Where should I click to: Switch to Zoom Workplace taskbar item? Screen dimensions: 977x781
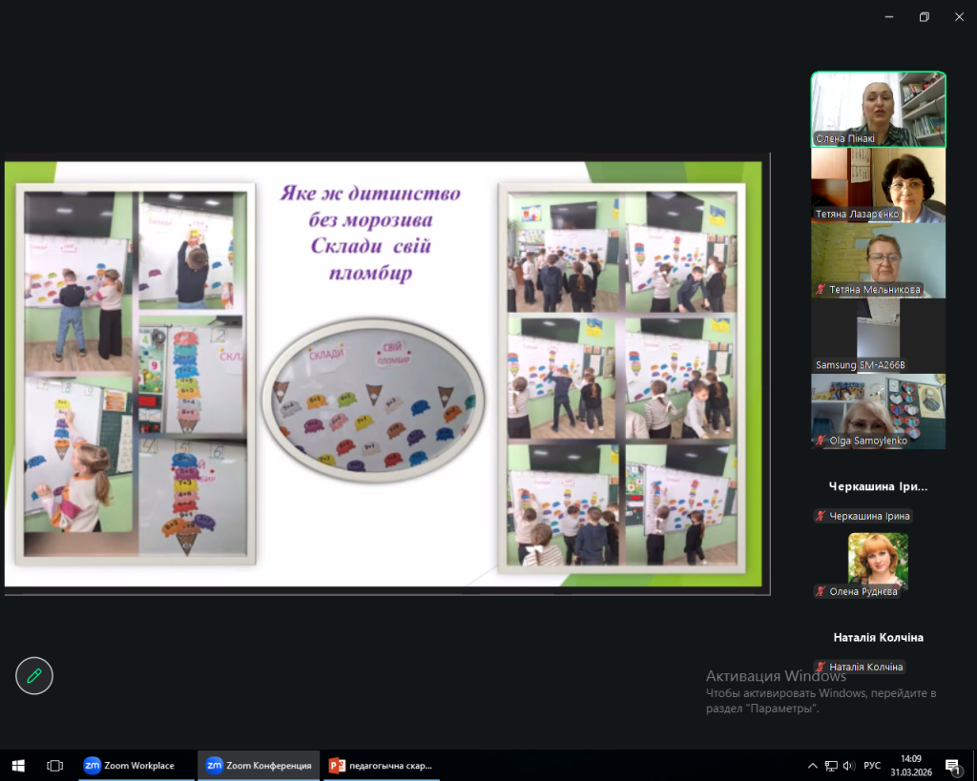(x=129, y=765)
